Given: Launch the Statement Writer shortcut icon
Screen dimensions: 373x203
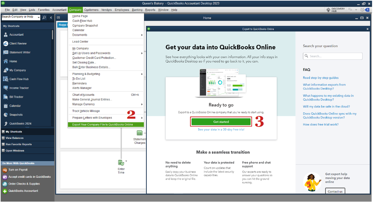Looking at the screenshot, I should 6,53.
